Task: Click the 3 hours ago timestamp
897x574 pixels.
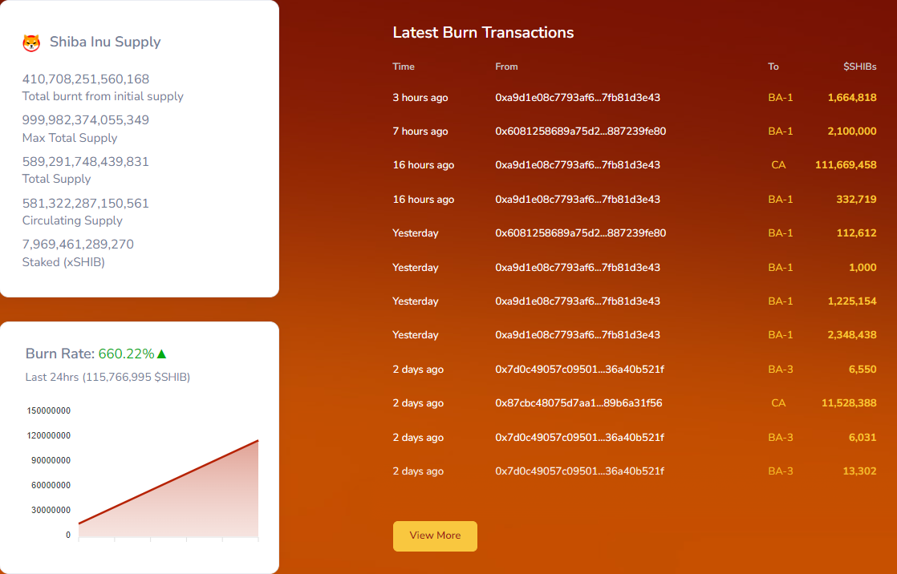Action: (x=420, y=98)
